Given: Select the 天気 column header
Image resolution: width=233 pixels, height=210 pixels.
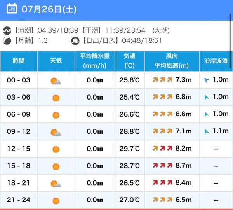Looking at the screenshot, I should [56, 61].
